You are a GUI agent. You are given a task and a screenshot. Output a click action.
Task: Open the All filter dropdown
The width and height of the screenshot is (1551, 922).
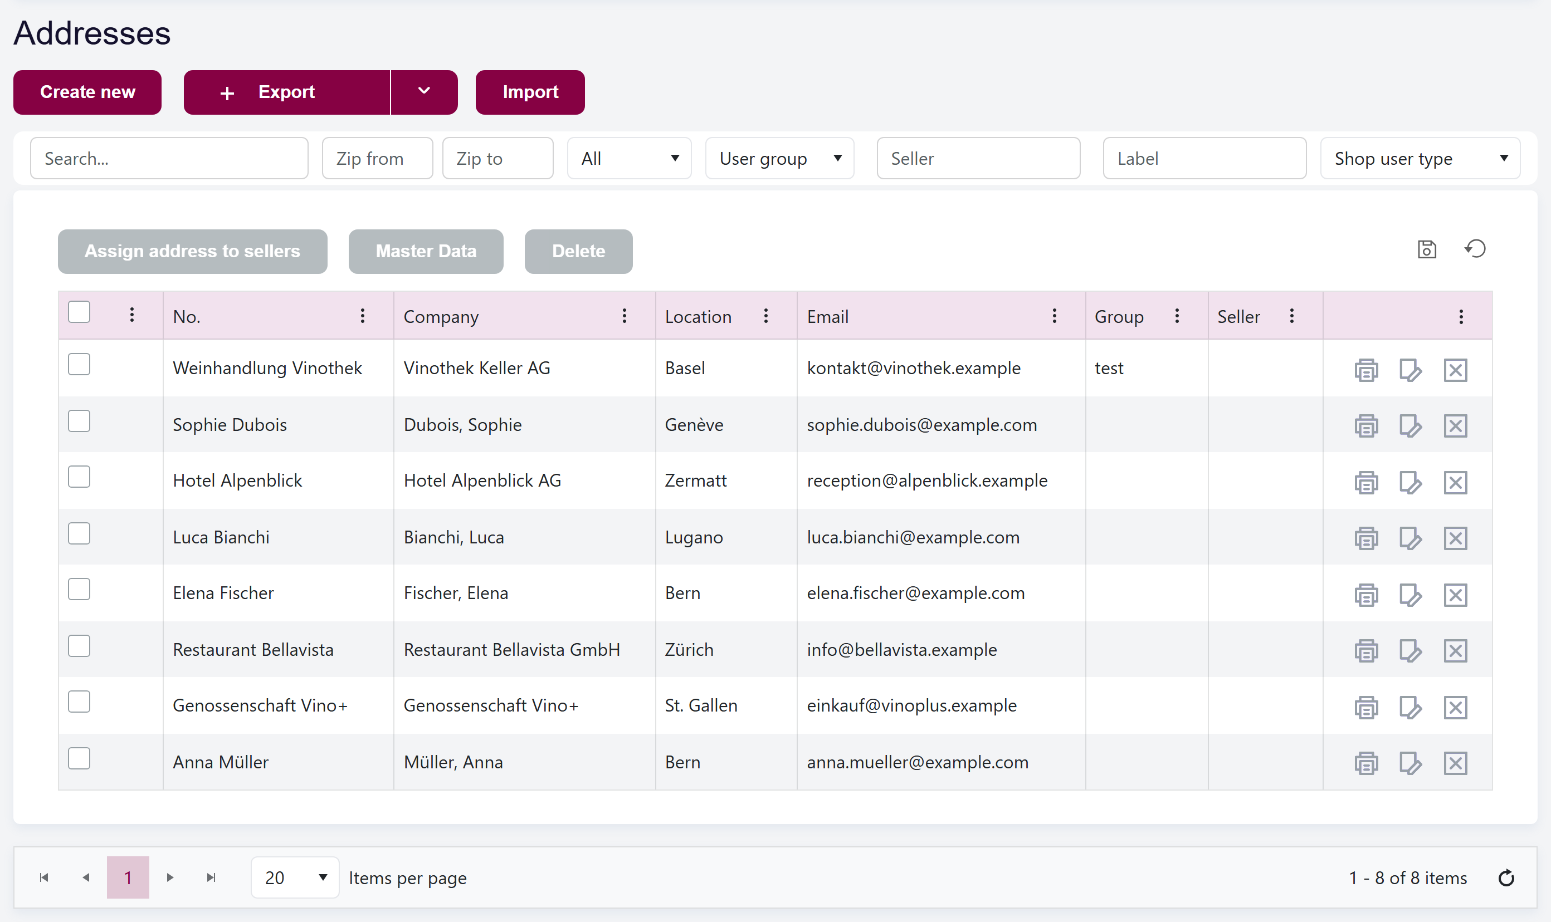click(629, 159)
